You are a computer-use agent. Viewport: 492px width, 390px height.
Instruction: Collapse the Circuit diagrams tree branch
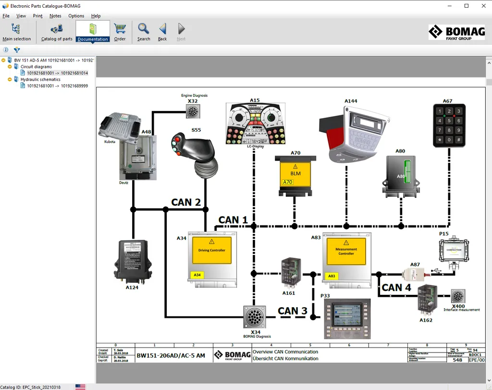tap(10, 66)
